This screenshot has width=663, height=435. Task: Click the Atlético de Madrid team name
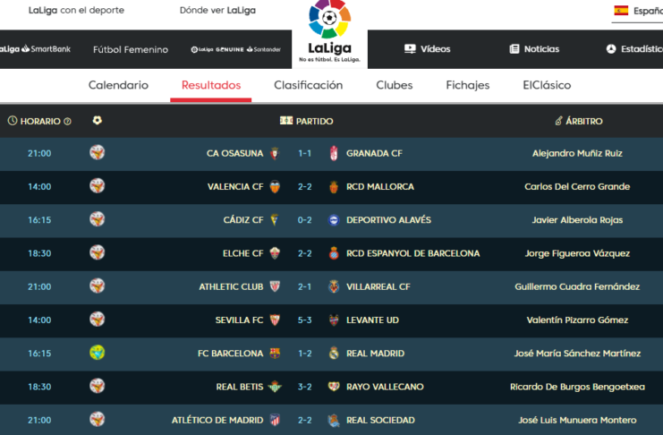tap(217, 421)
